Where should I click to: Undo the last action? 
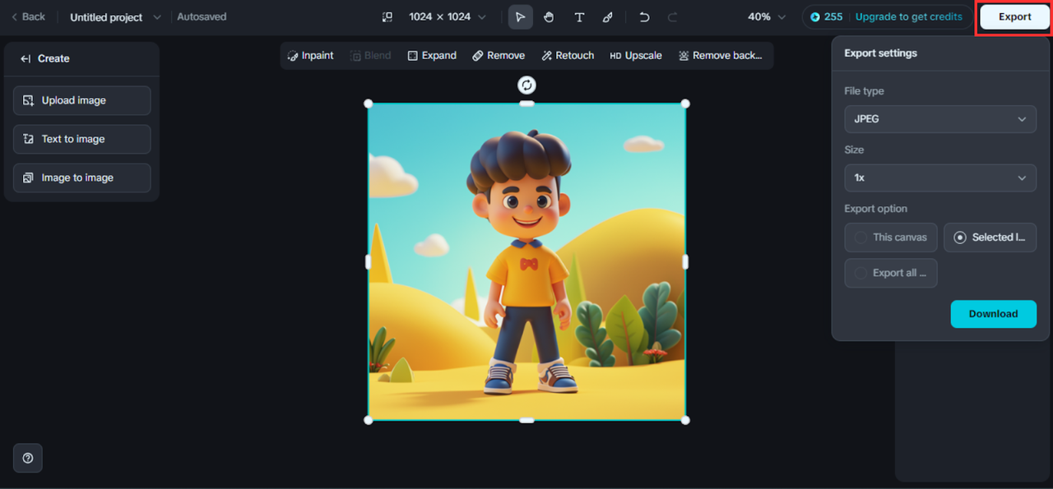tap(644, 16)
